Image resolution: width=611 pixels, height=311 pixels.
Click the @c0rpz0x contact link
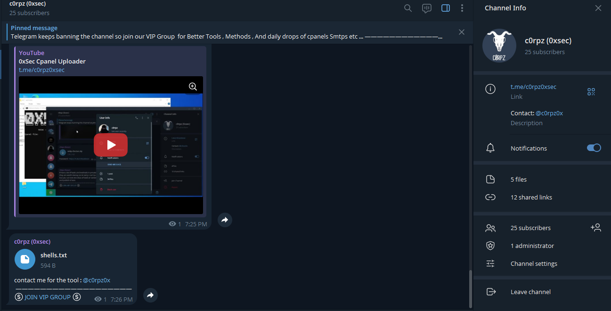point(549,113)
